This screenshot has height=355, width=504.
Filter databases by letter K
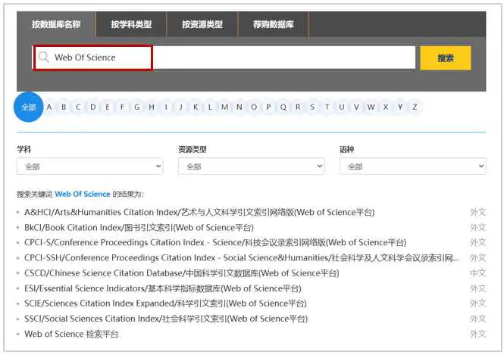196,107
